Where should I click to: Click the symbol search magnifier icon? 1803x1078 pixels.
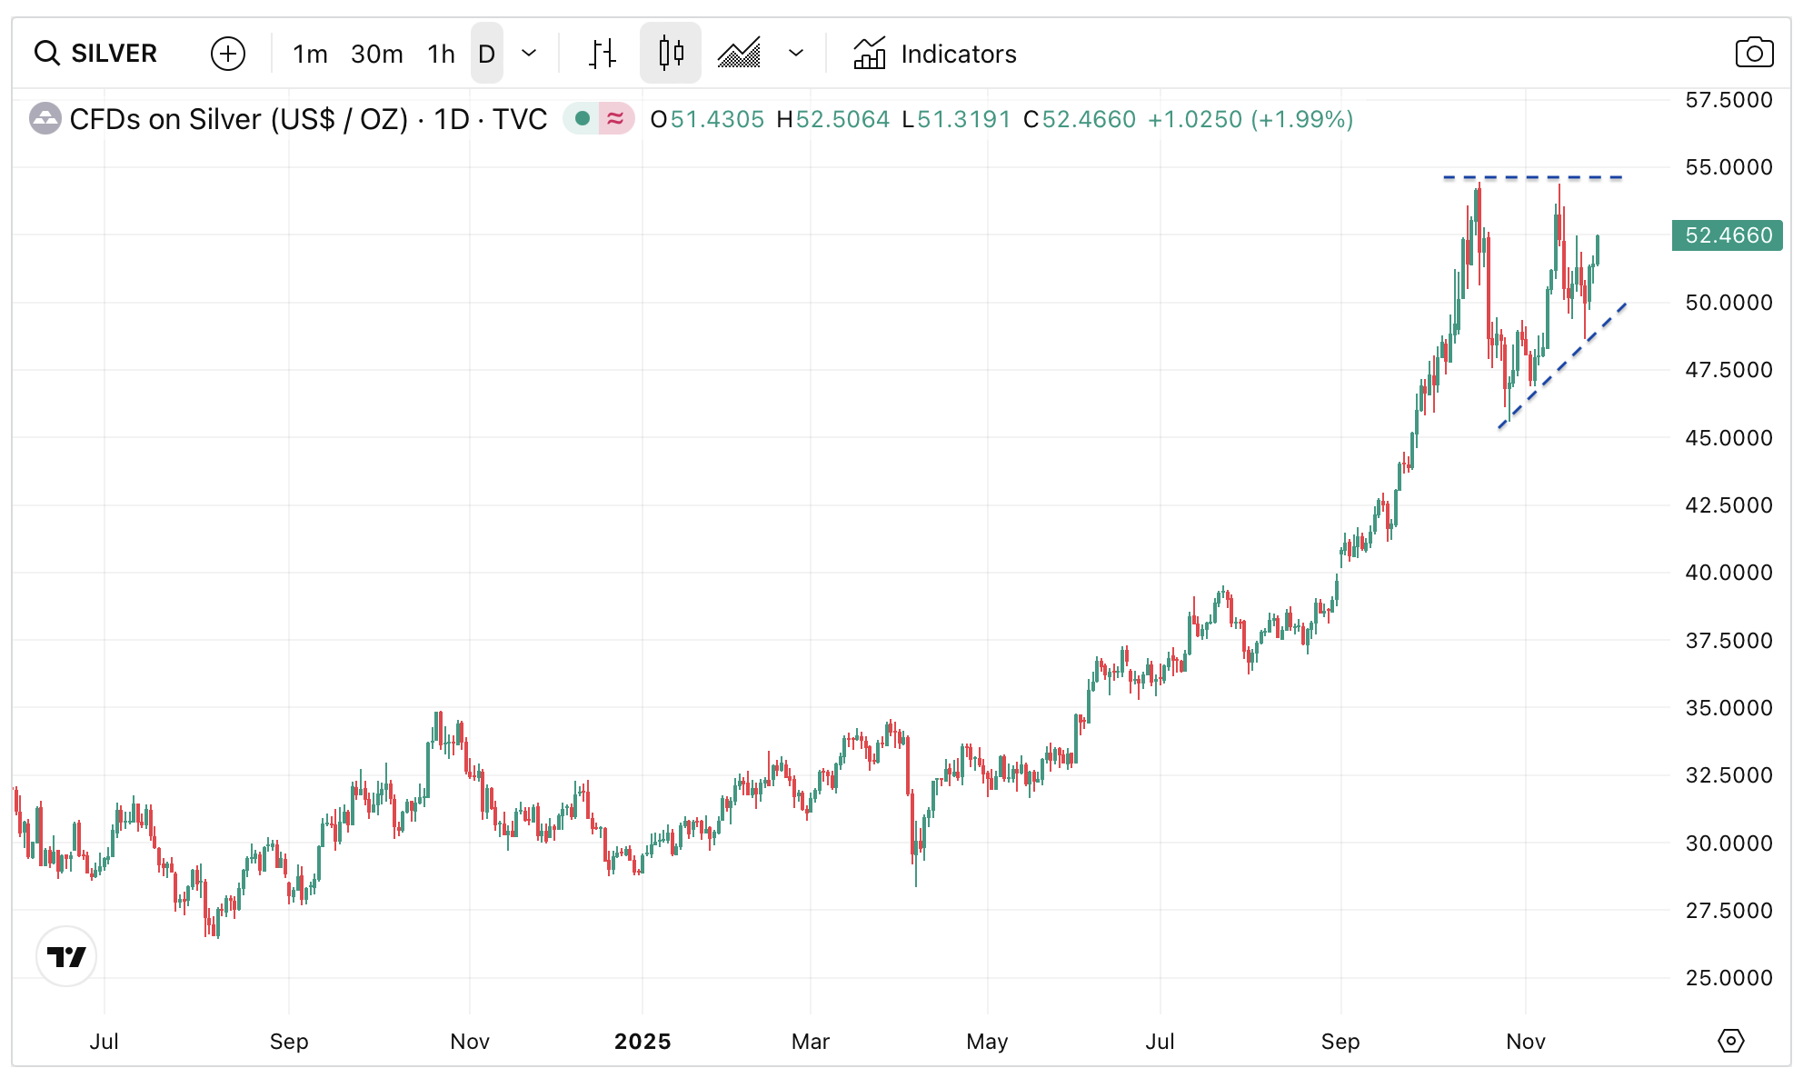[46, 54]
